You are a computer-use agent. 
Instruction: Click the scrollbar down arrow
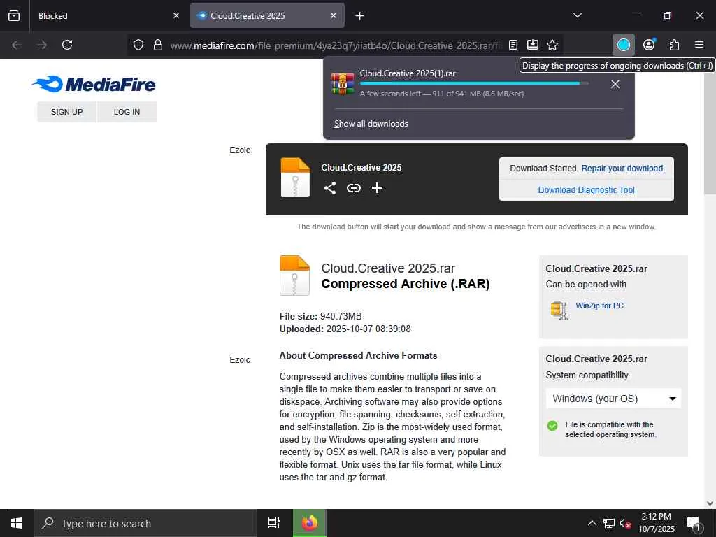710,503
